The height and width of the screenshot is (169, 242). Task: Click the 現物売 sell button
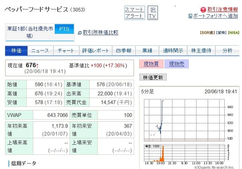coord(177,64)
